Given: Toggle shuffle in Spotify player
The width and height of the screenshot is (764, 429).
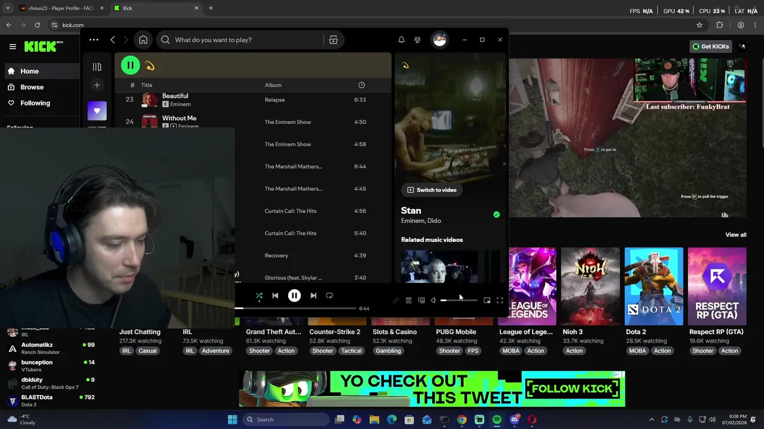Looking at the screenshot, I should point(259,296).
